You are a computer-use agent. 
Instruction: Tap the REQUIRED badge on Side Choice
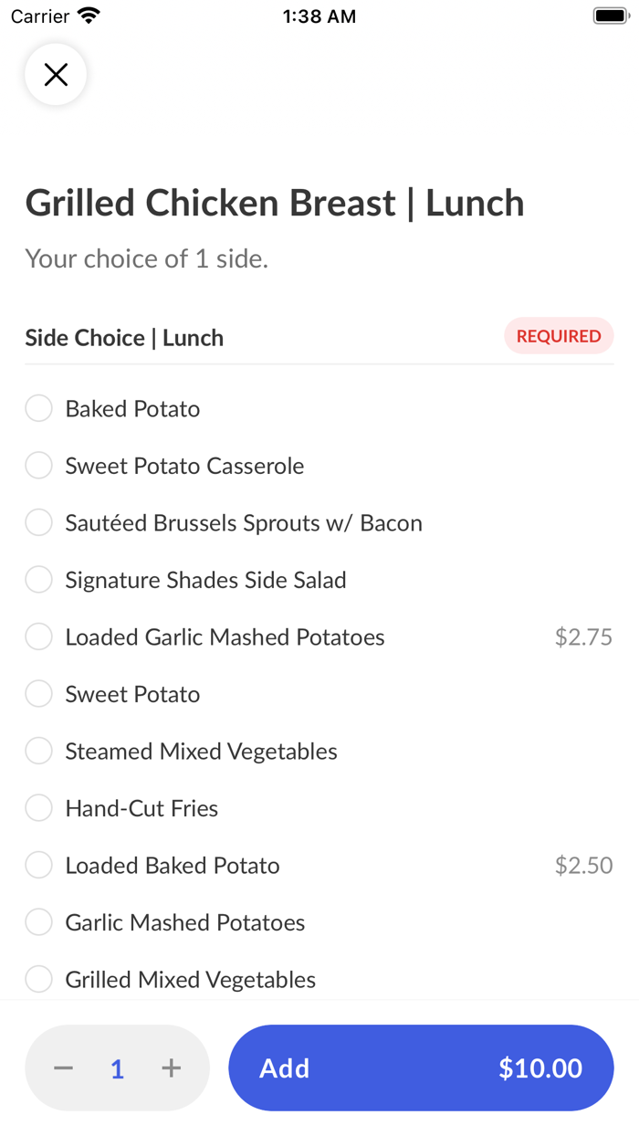click(559, 336)
